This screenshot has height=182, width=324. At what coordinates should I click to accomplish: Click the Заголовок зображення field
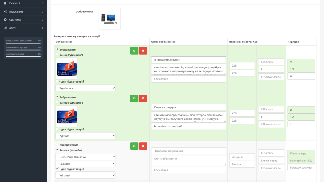click(x=188, y=151)
